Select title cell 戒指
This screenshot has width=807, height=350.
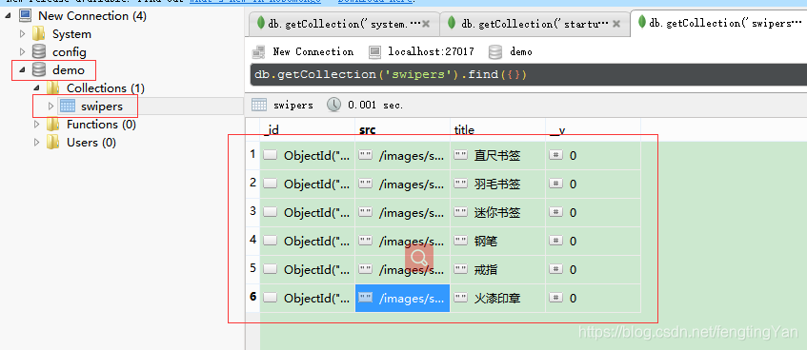pos(497,270)
